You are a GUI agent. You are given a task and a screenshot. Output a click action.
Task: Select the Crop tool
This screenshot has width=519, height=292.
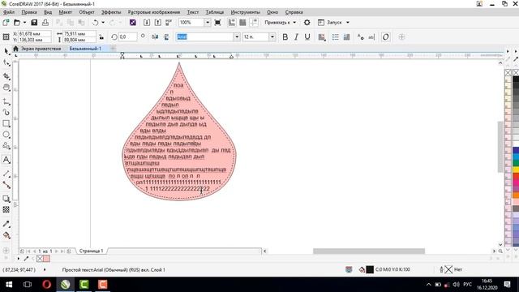(6, 76)
